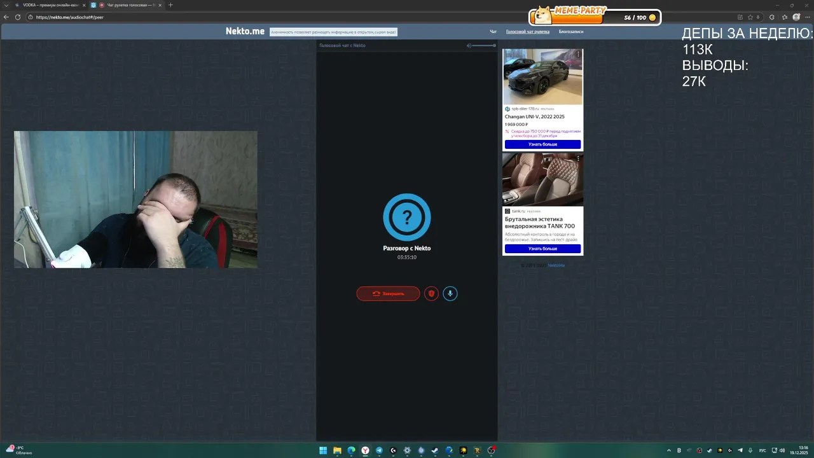This screenshot has height=458, width=814.
Task: Open a new browser tab
Action: tap(170, 5)
